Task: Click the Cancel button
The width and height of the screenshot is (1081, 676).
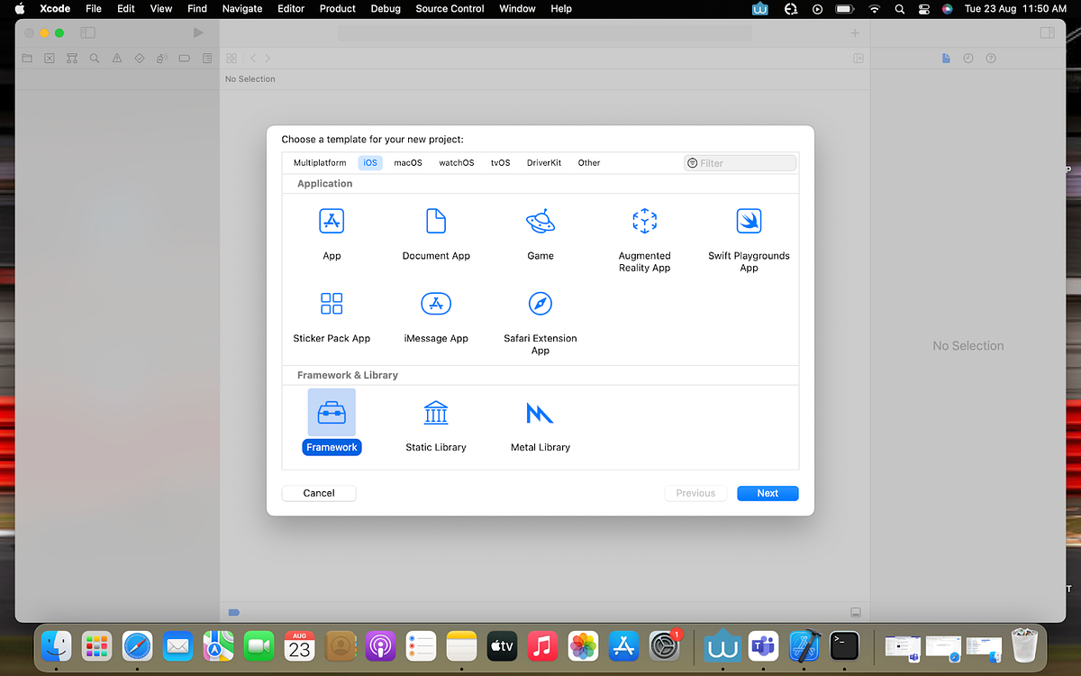Action: (x=318, y=493)
